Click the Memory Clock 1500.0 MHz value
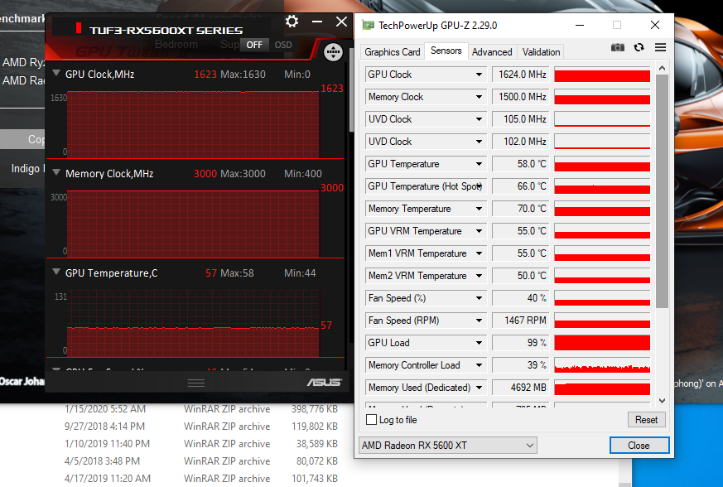This screenshot has width=723, height=487. [521, 97]
